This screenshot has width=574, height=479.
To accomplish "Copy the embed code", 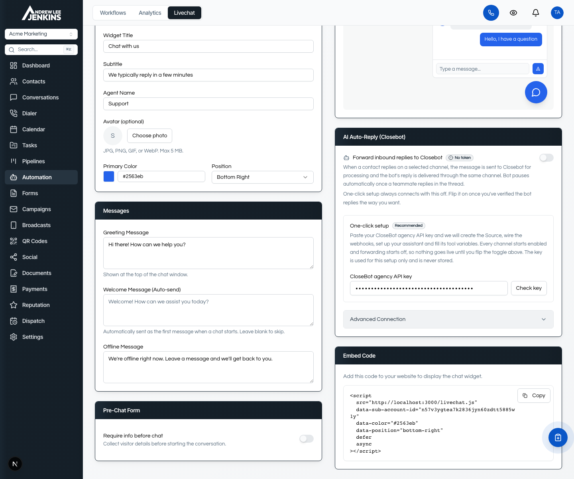I will (x=534, y=396).
